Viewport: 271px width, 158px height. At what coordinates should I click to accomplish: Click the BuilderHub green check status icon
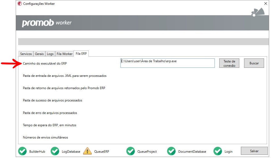[x=22, y=151]
